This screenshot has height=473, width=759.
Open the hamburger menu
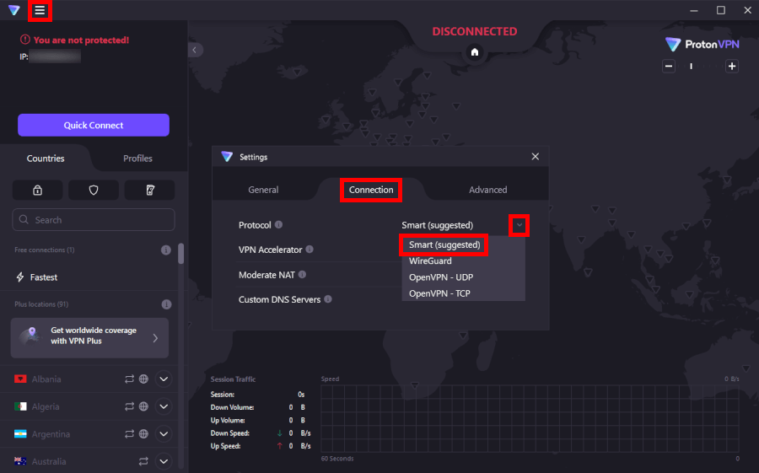40,10
